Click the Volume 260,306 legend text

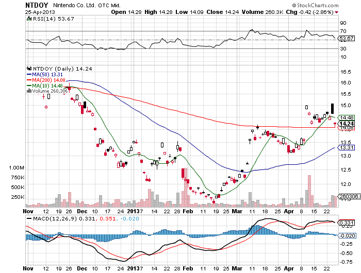point(50,91)
